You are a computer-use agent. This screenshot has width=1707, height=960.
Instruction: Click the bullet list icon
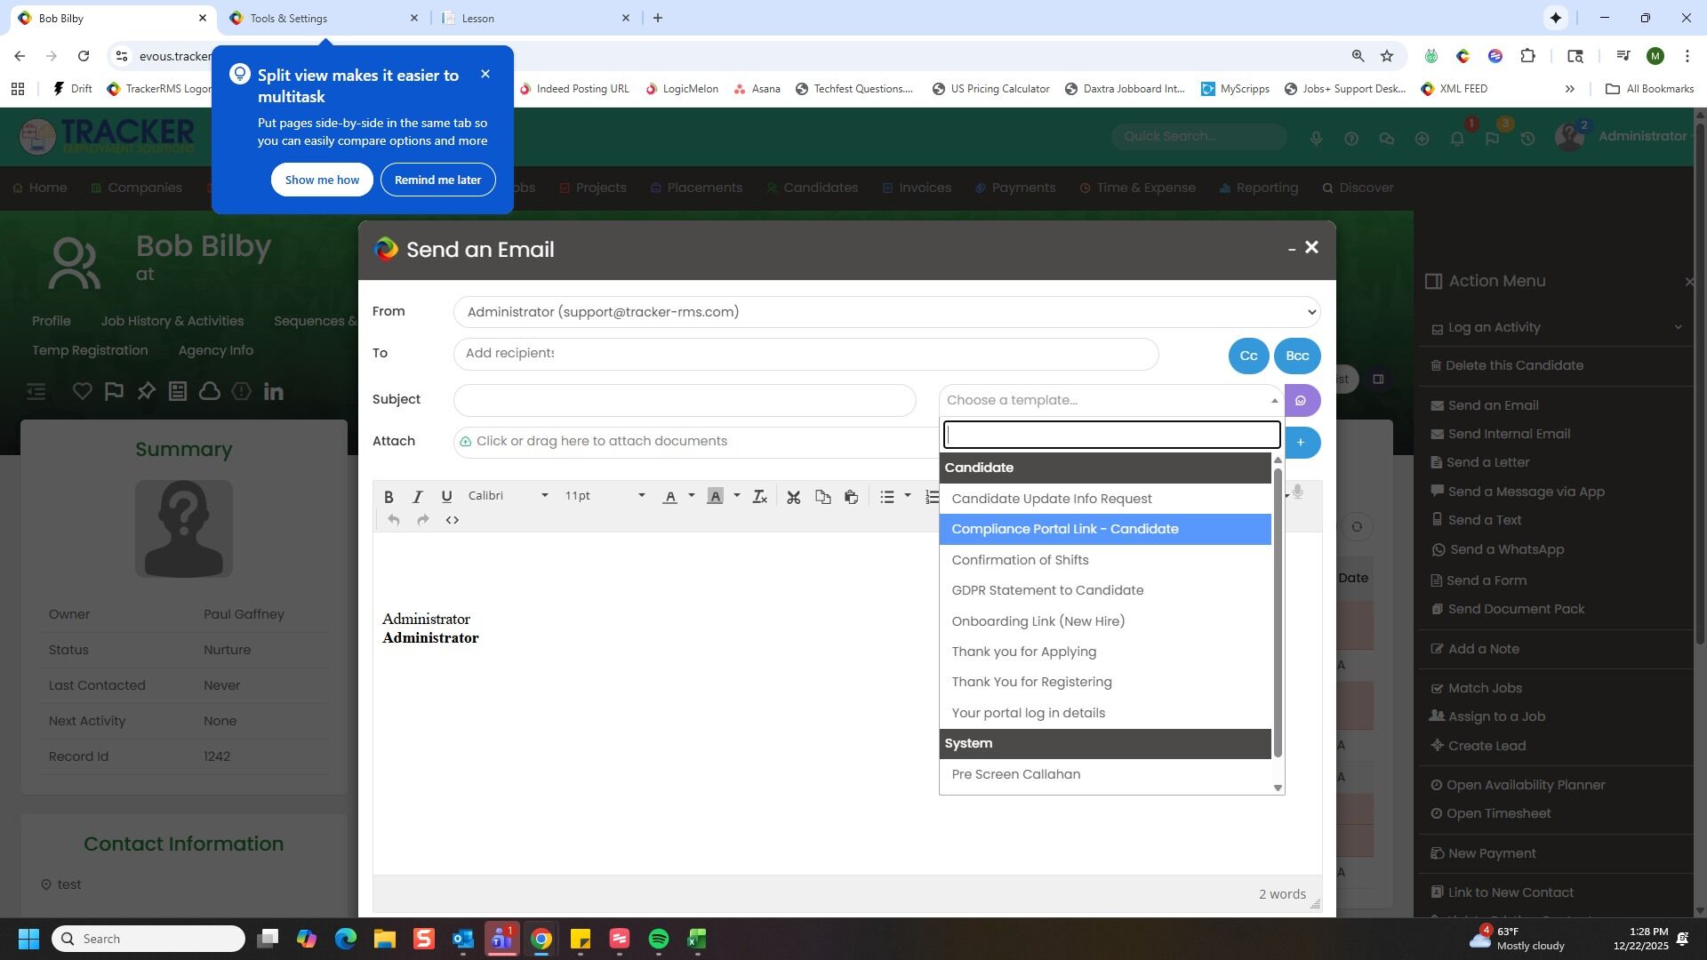click(x=886, y=497)
